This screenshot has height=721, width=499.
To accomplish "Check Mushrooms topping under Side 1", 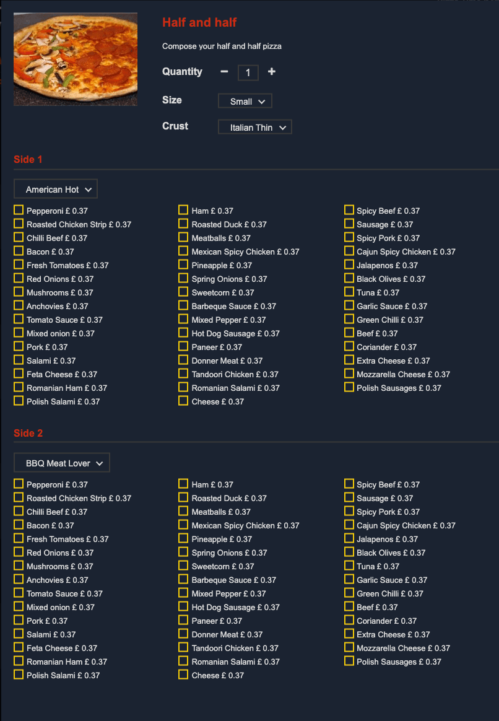I will click(19, 292).
